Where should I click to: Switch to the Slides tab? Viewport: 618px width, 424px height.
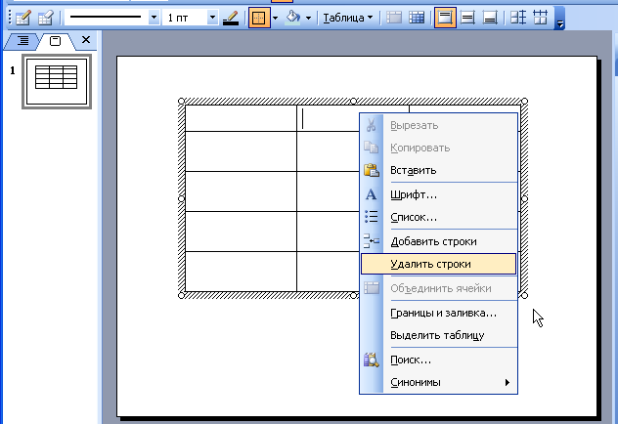pos(55,41)
